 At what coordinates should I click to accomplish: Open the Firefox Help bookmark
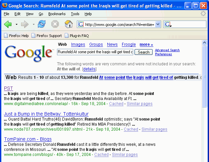pos(16,35)
